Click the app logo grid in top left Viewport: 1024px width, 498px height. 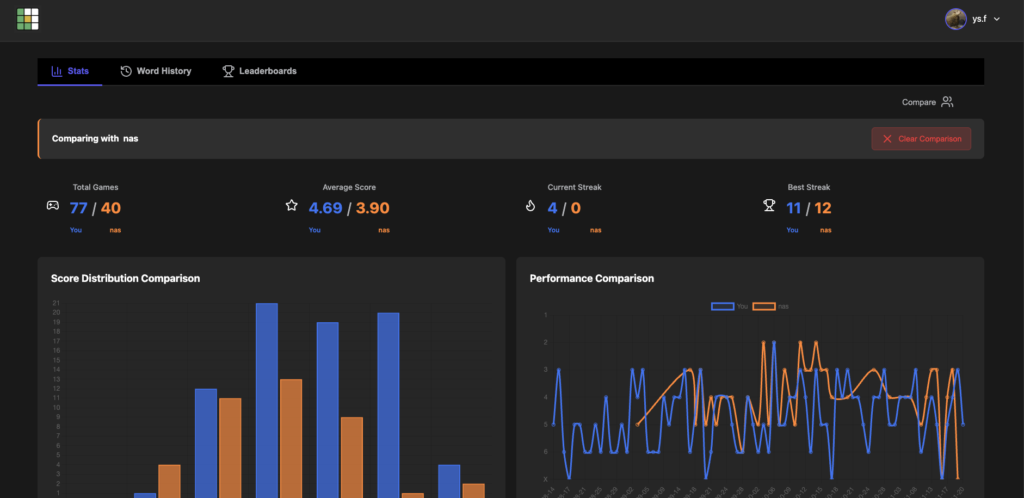pyautogui.click(x=28, y=19)
